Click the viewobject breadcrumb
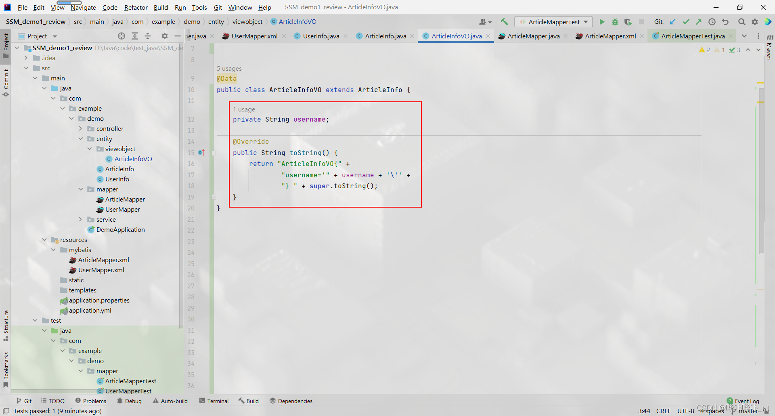775x416 pixels. (247, 22)
